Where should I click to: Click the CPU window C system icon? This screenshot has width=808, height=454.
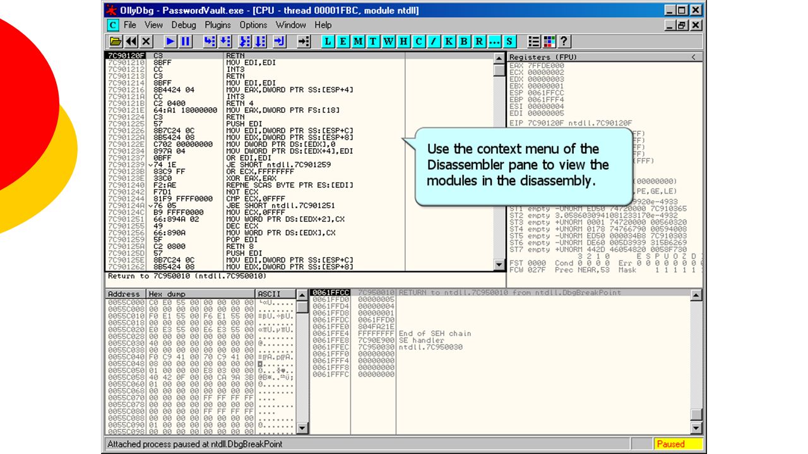(113, 25)
